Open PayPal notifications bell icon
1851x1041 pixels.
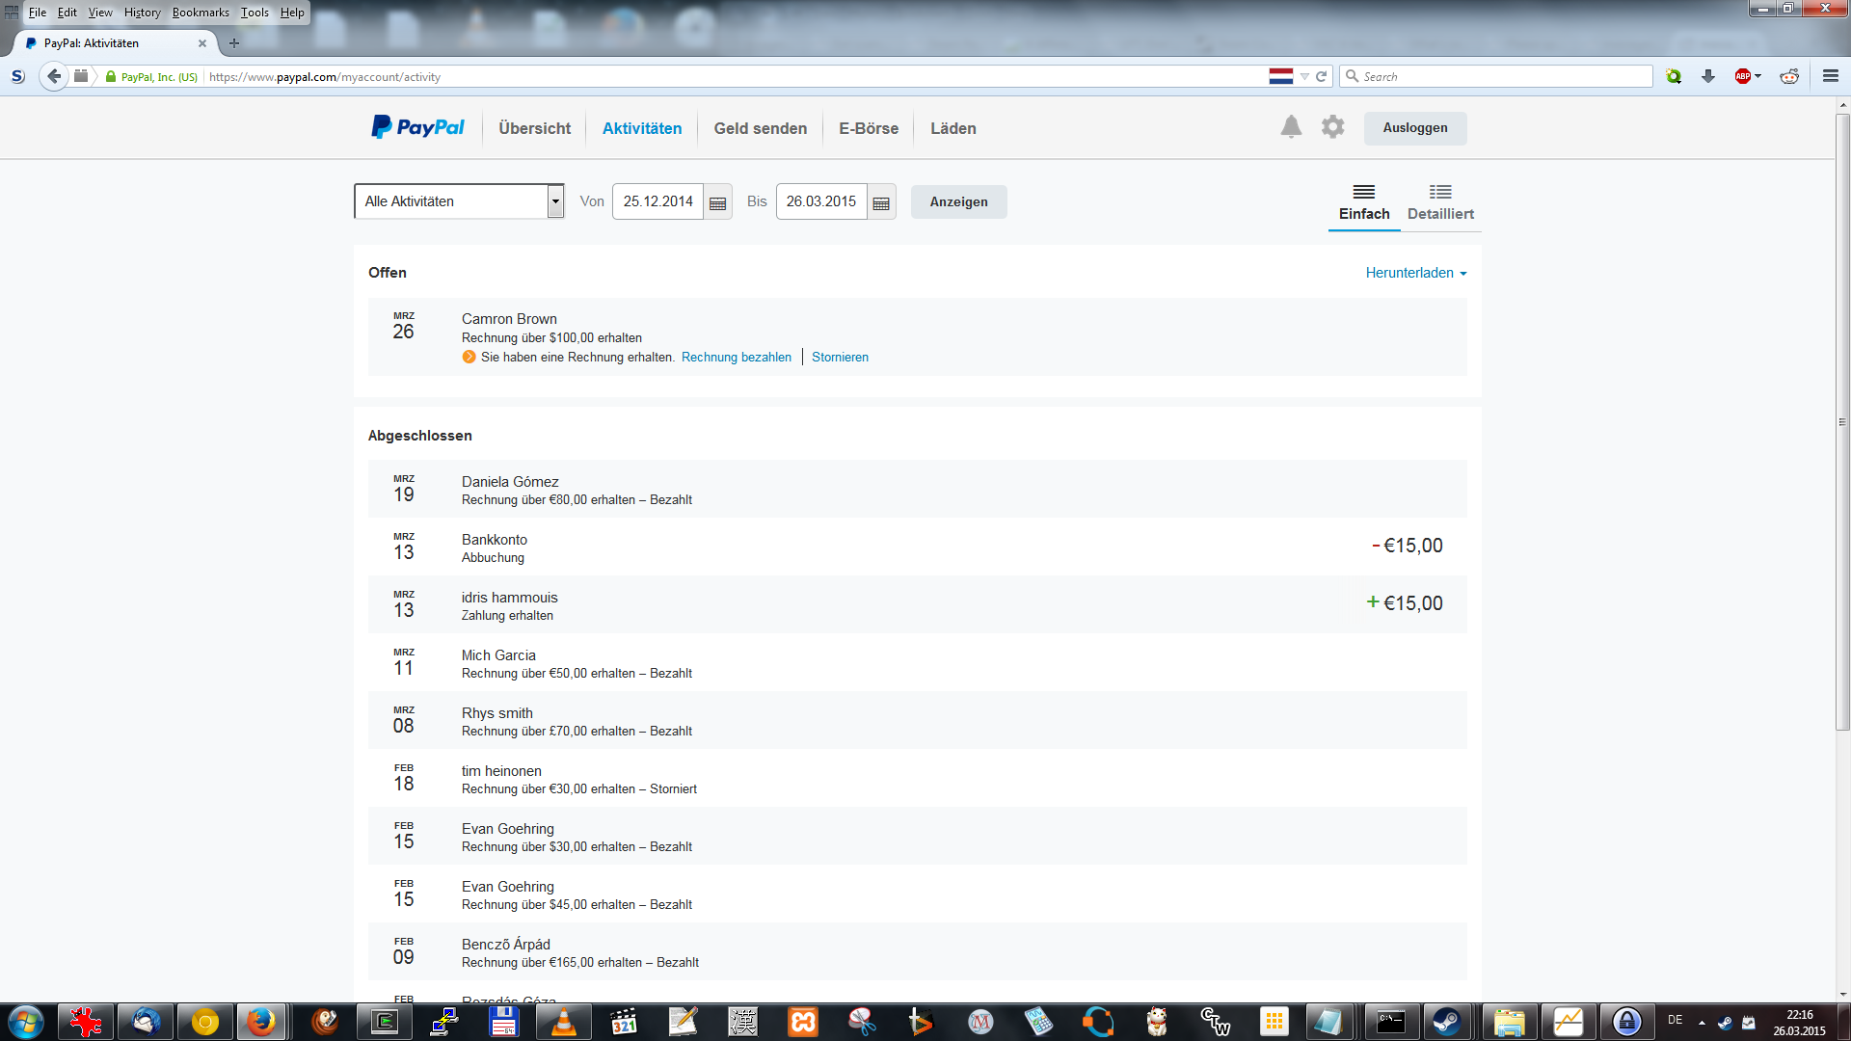(x=1291, y=127)
